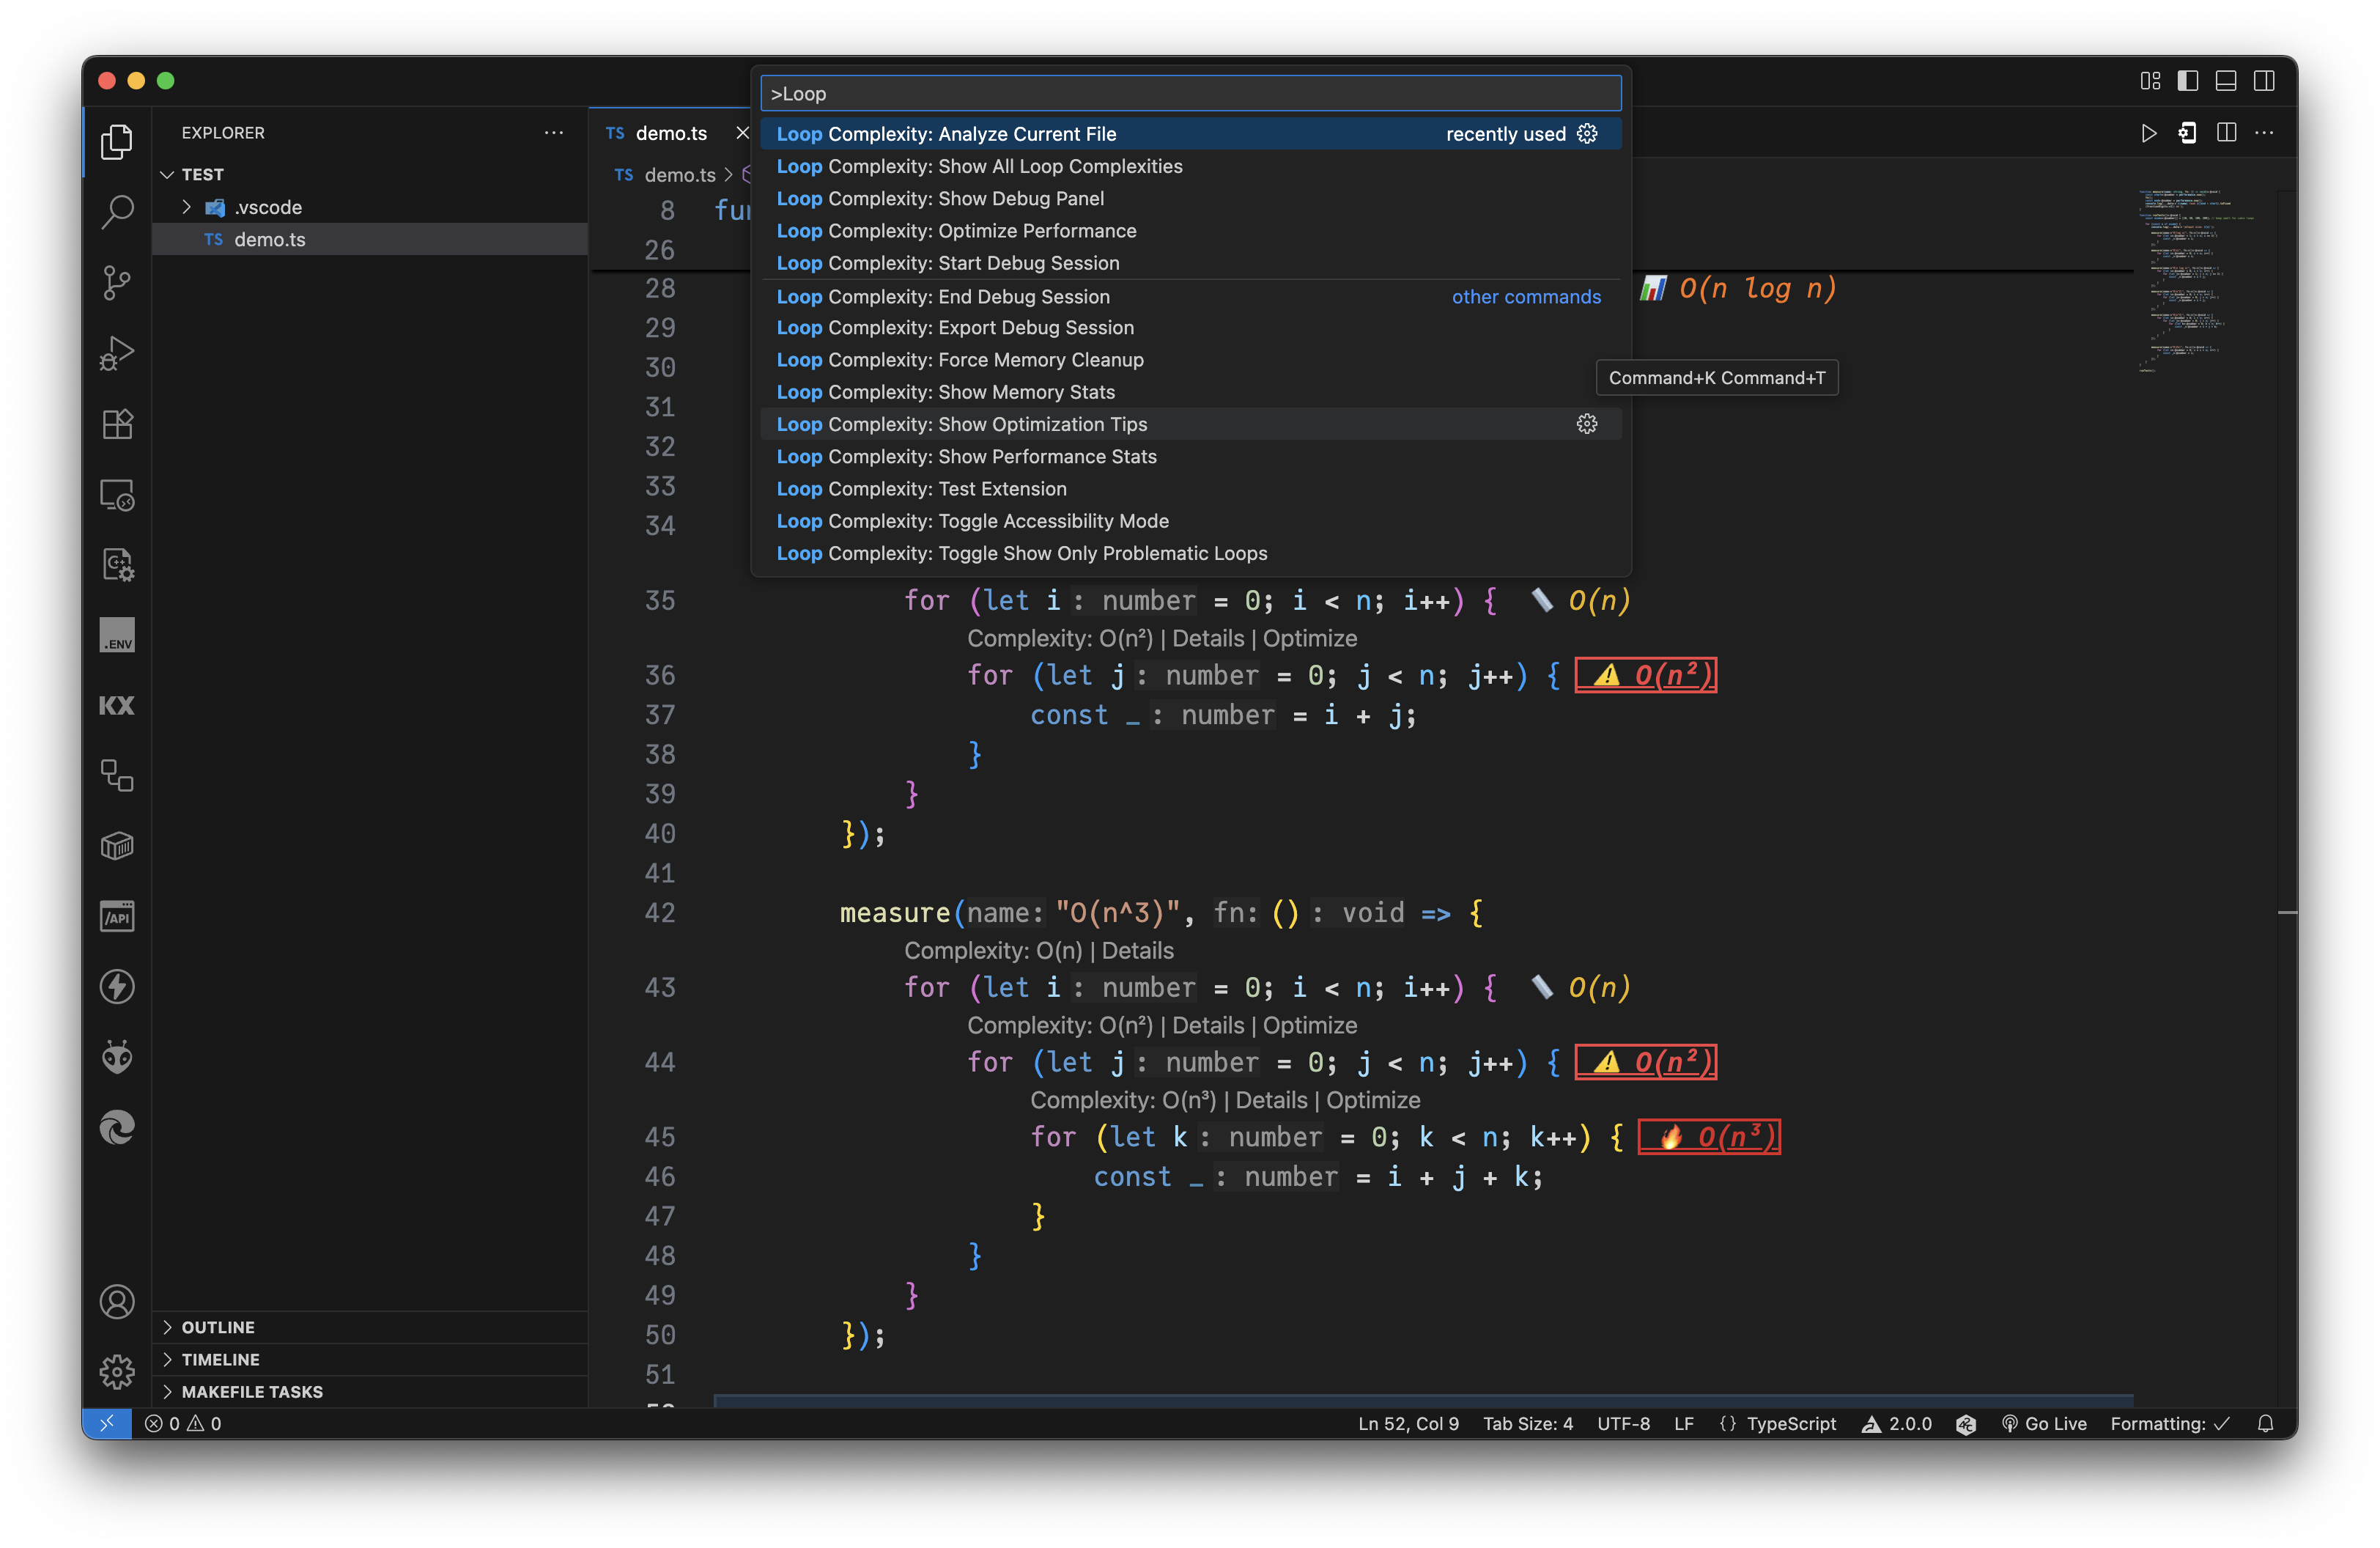The image size is (2380, 1548).
Task: Open Run and Debug view
Action: pyautogui.click(x=117, y=353)
